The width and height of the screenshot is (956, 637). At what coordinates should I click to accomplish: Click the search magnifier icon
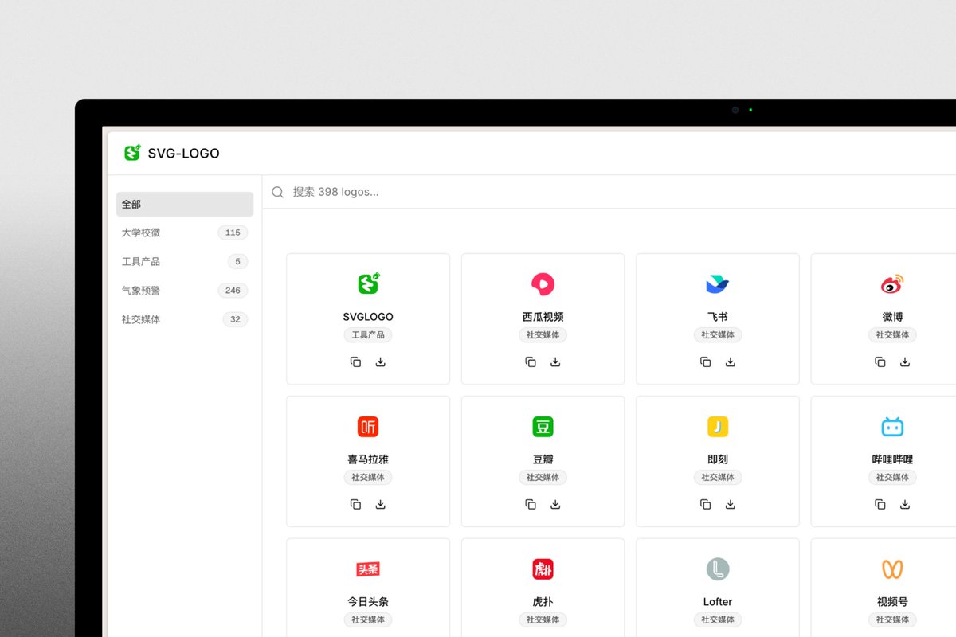click(x=277, y=192)
